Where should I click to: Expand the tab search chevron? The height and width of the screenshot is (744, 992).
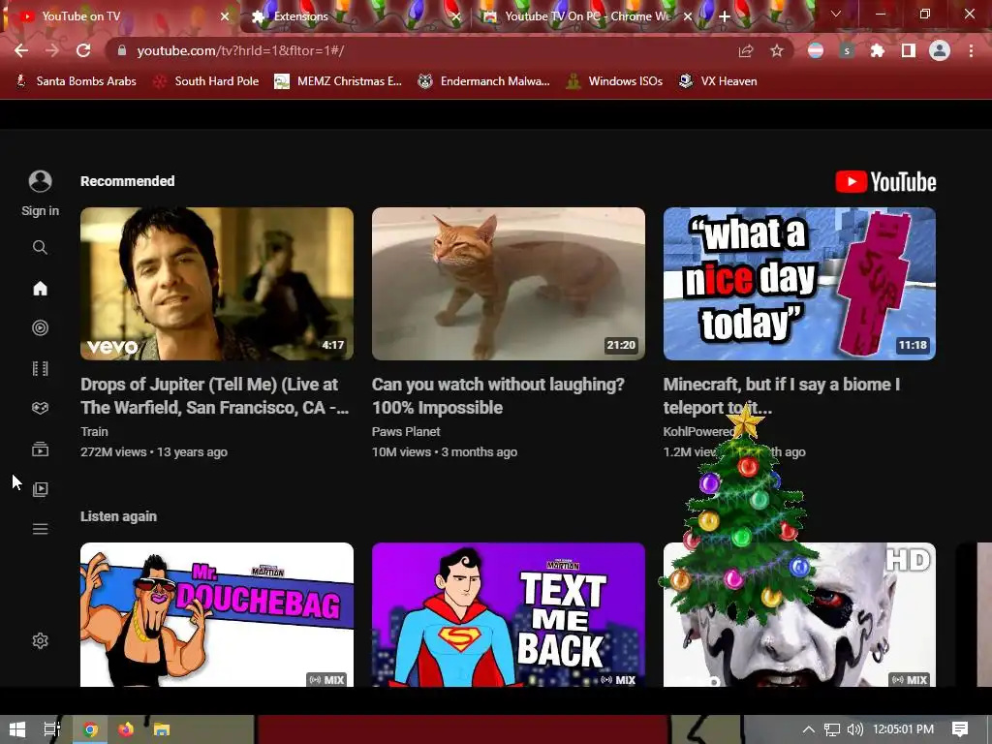point(836,14)
